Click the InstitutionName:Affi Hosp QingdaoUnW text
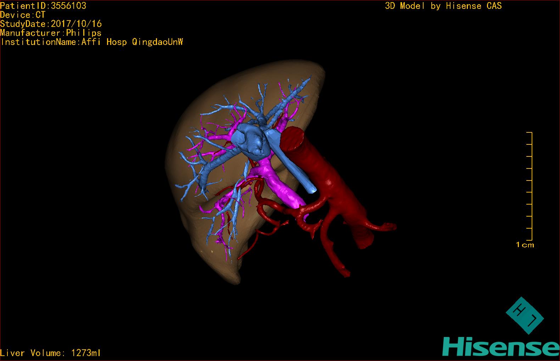 [x=92, y=42]
